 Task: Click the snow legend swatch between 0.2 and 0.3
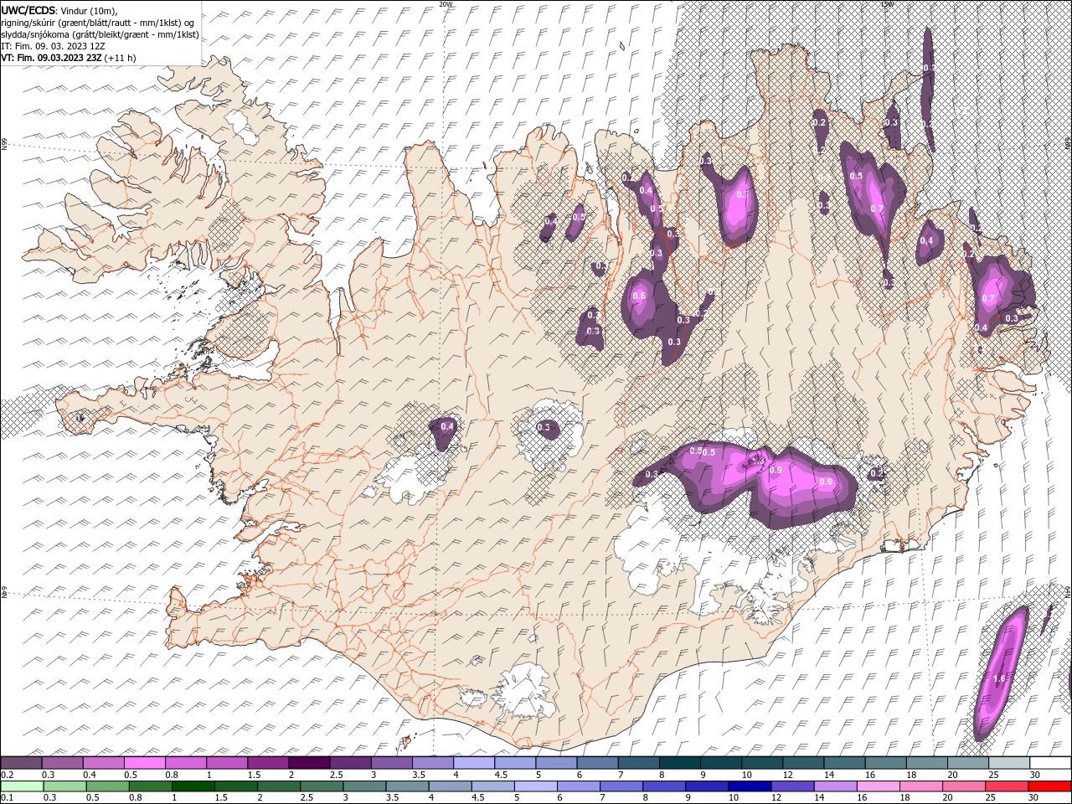pyautogui.click(x=21, y=762)
